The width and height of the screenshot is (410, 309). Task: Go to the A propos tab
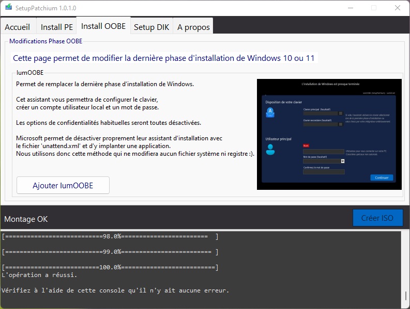click(193, 26)
